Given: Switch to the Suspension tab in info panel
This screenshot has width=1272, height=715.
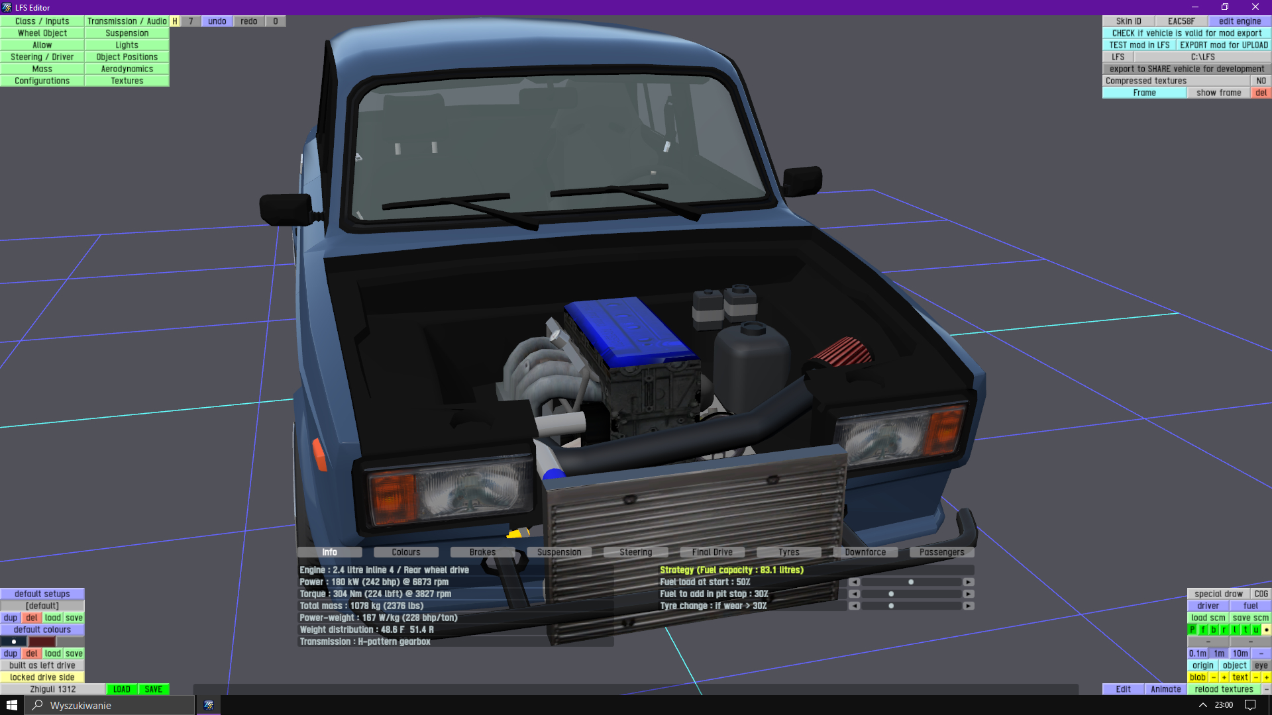Looking at the screenshot, I should [x=559, y=552].
